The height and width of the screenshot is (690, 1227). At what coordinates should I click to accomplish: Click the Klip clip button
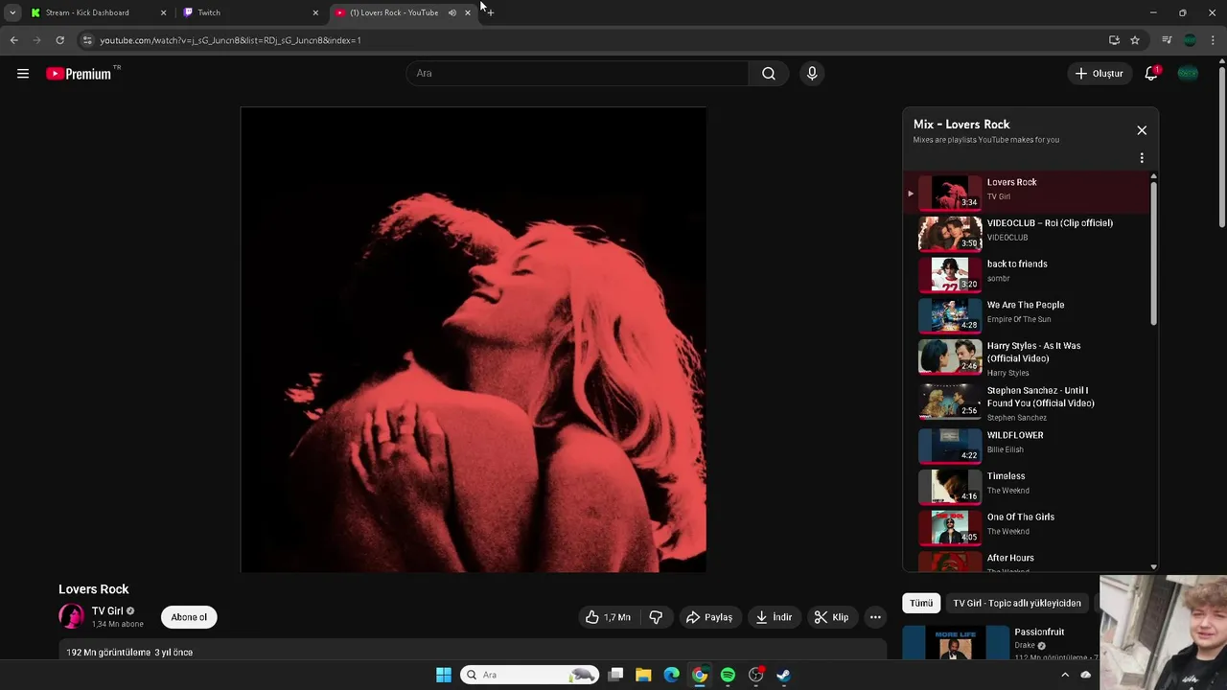point(831,617)
